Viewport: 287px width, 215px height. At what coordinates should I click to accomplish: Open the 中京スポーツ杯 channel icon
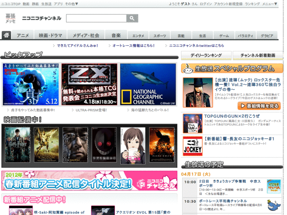tap(274, 186)
